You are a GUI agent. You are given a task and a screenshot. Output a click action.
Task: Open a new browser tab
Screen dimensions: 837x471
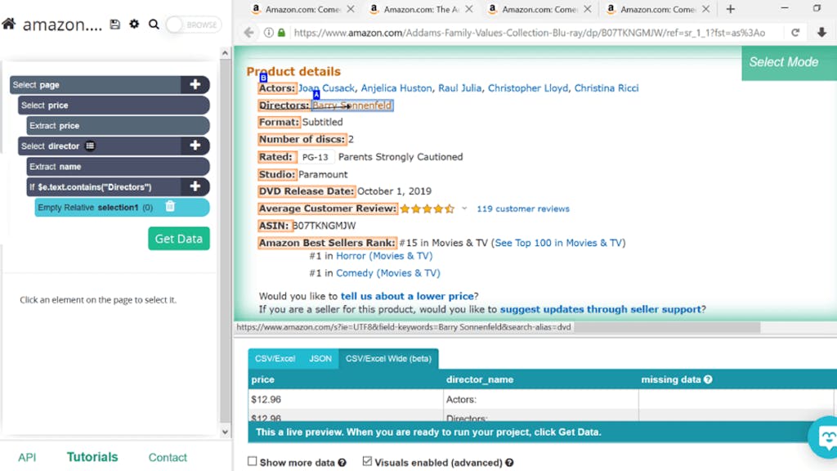click(x=730, y=9)
